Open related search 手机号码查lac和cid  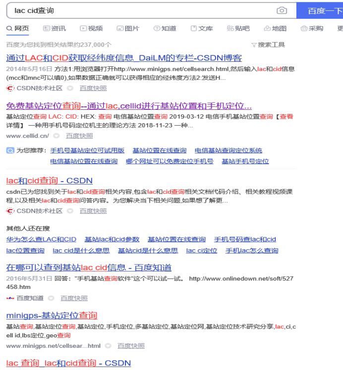[x=245, y=239]
